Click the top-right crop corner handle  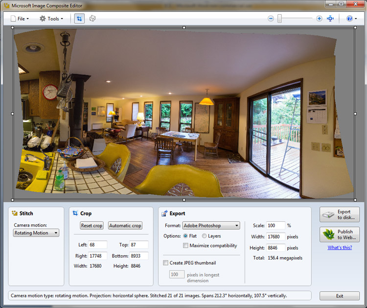pos(355,27)
